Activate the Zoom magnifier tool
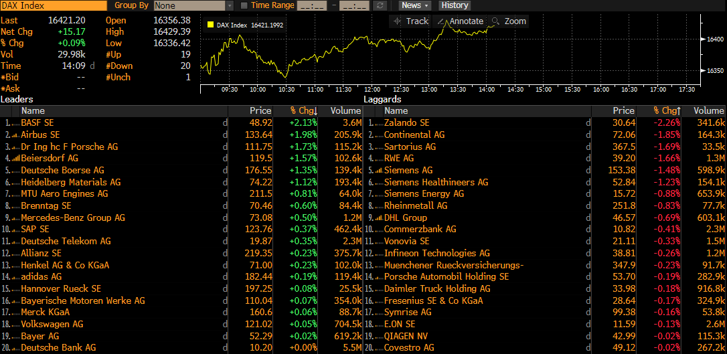727x354 pixels. pos(509,21)
